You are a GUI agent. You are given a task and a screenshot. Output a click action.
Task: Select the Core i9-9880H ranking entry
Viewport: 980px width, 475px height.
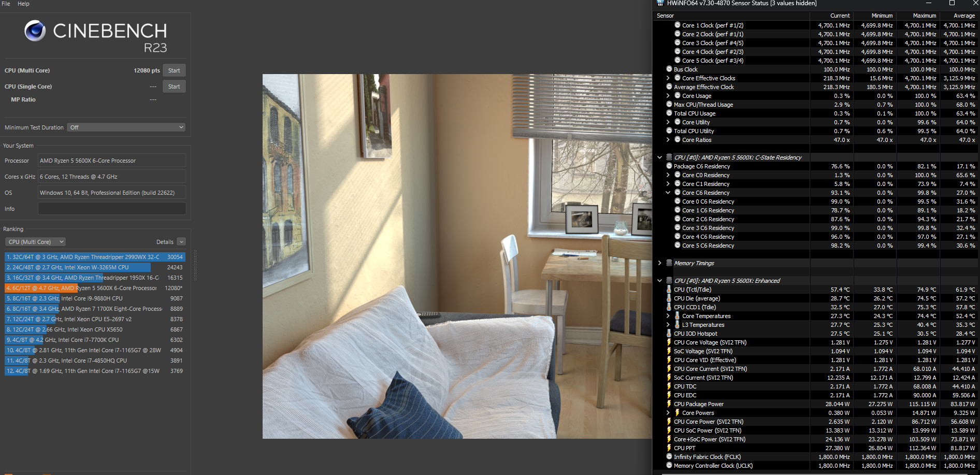(x=95, y=298)
